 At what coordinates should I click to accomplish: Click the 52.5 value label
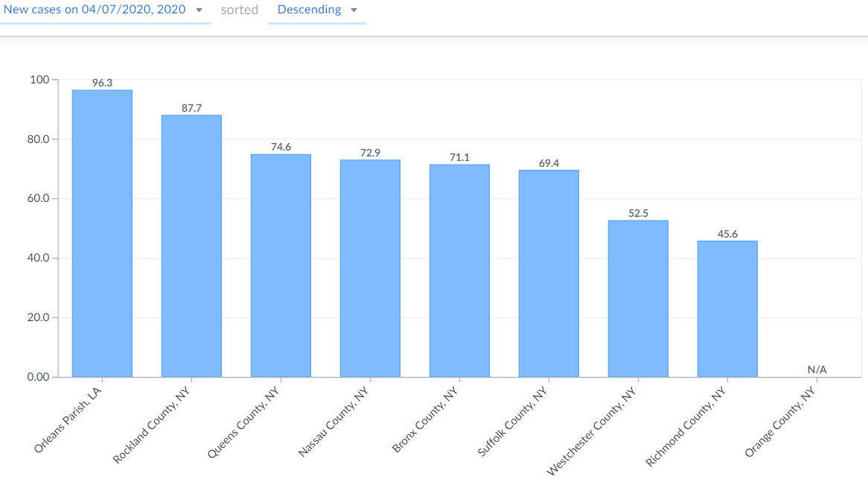(x=638, y=213)
